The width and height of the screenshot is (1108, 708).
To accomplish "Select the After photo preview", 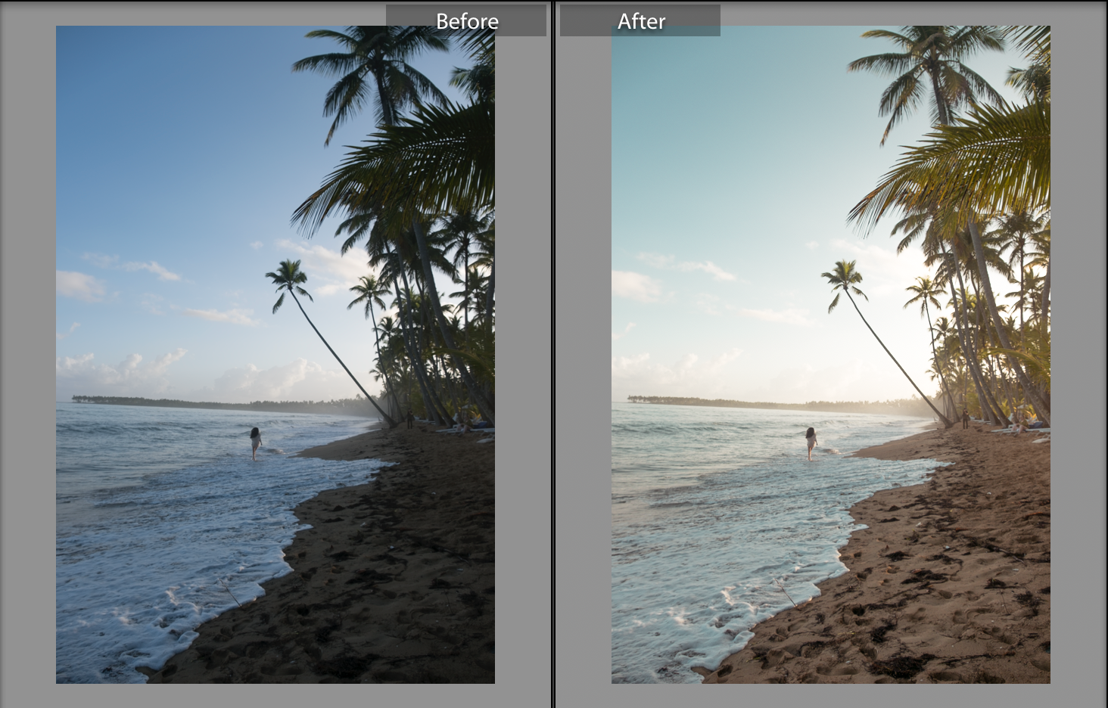I will point(831,355).
